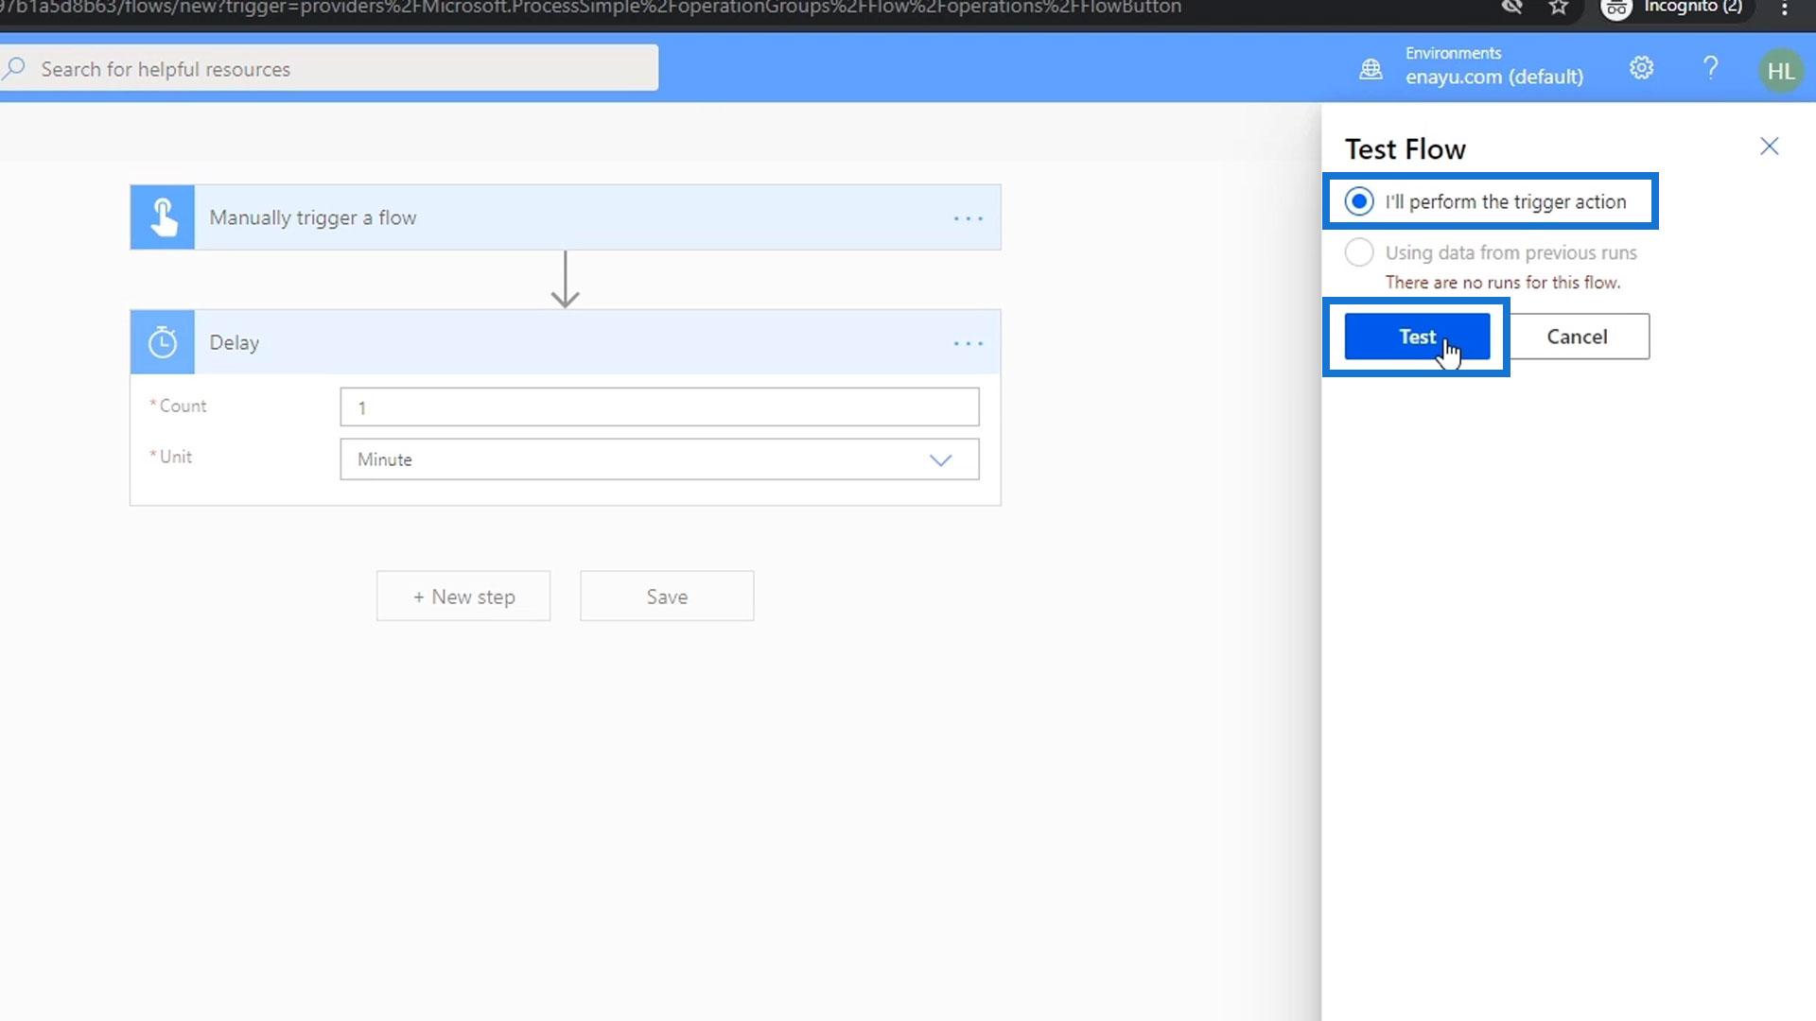
Task: Close the Test Flow panel
Action: [1769, 147]
